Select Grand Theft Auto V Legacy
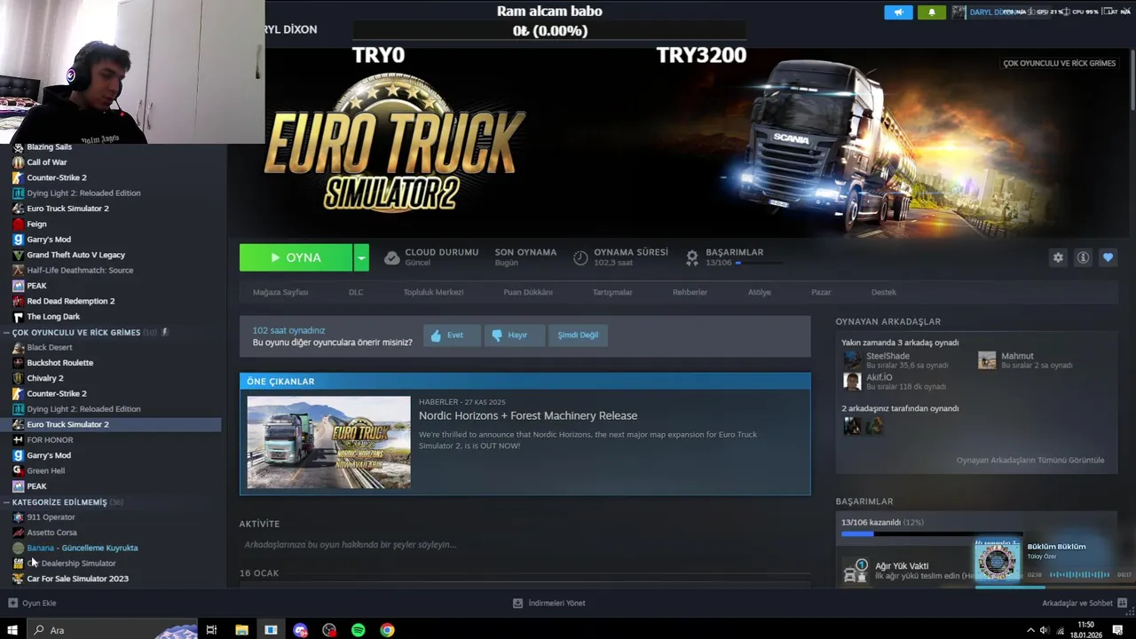 pyautogui.click(x=75, y=255)
